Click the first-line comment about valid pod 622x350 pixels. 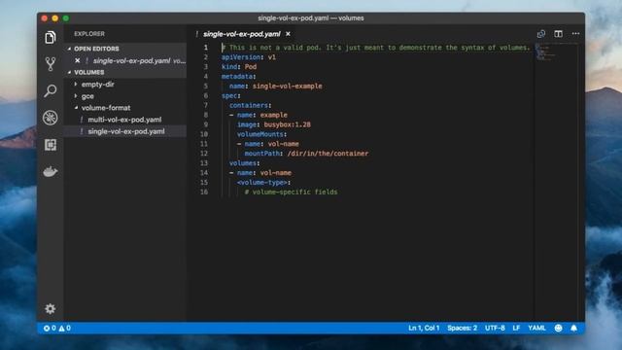pos(376,48)
